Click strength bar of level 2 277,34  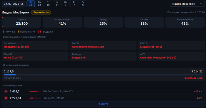35,98
